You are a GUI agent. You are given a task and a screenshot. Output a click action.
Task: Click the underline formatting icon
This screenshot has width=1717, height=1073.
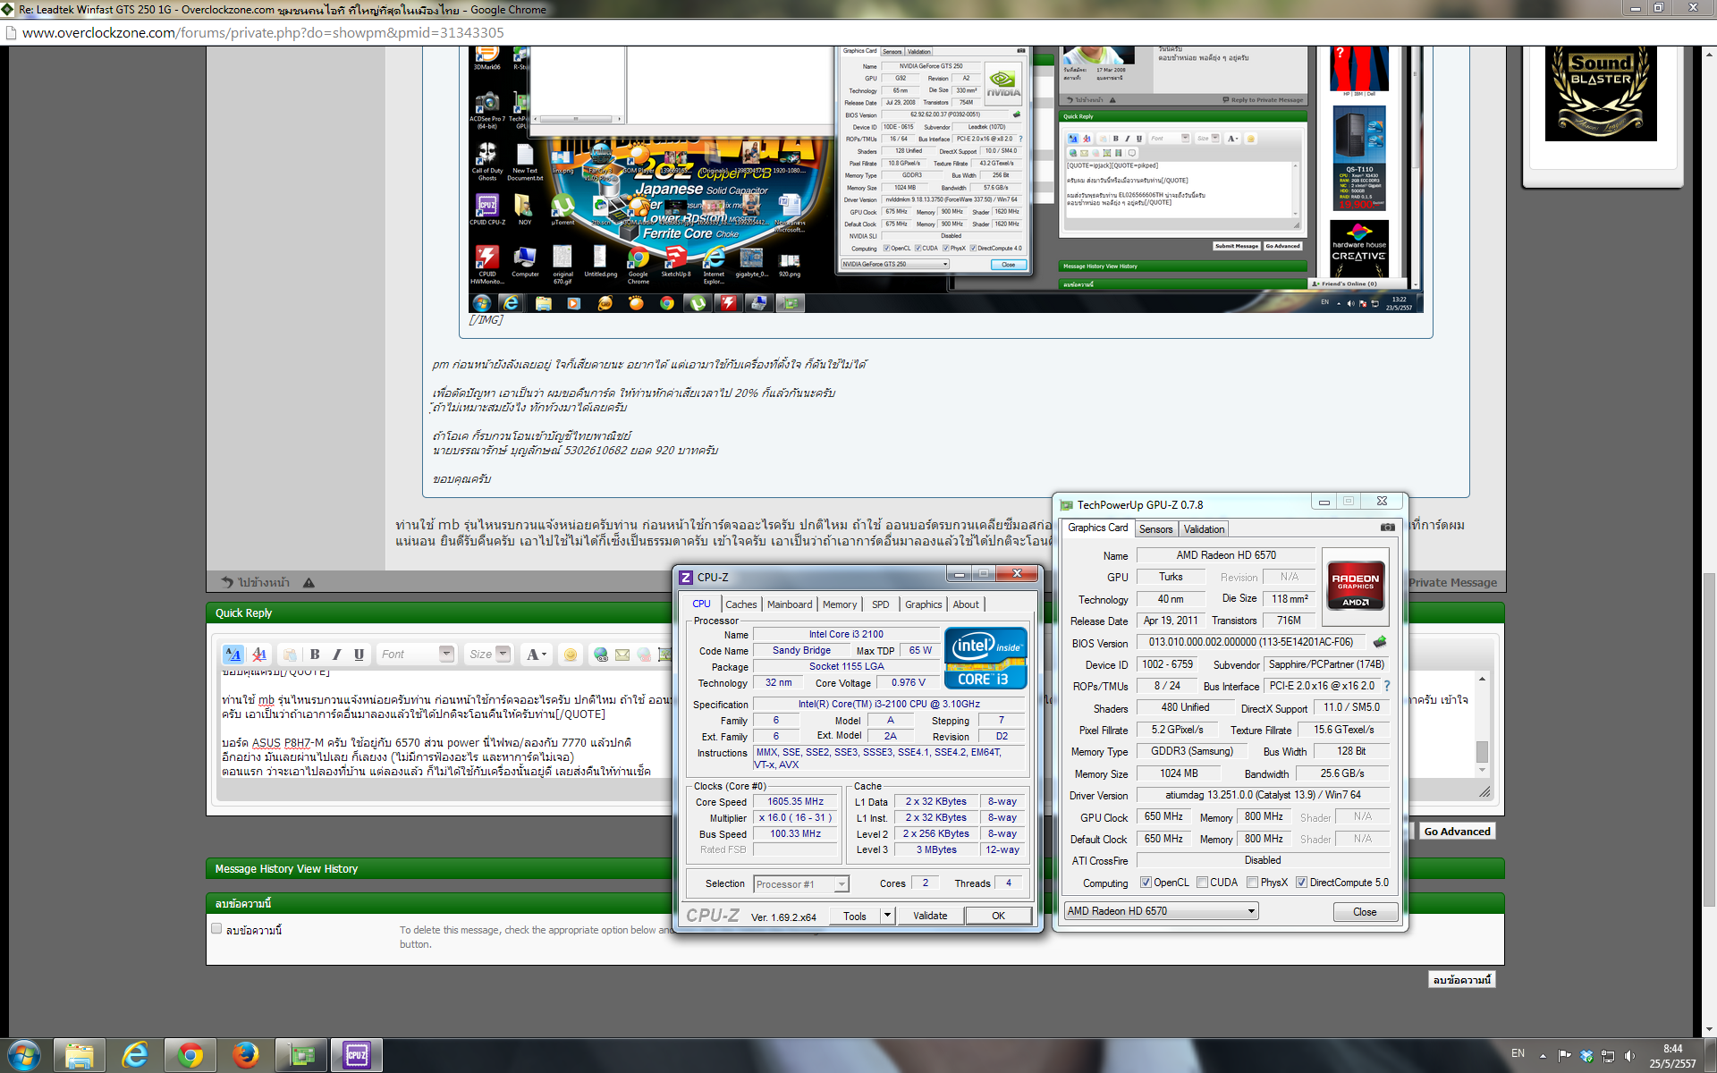(x=359, y=655)
